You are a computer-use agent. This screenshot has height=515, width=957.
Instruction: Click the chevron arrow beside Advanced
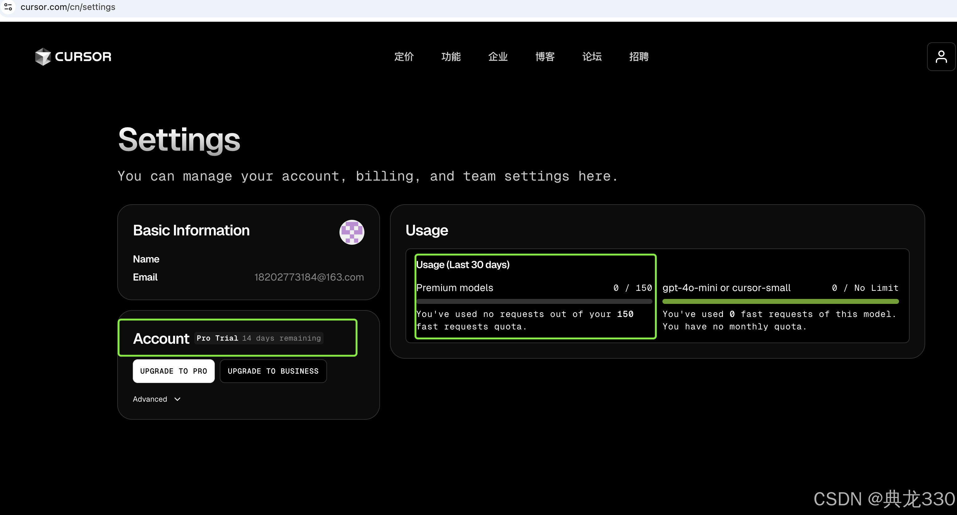click(178, 399)
